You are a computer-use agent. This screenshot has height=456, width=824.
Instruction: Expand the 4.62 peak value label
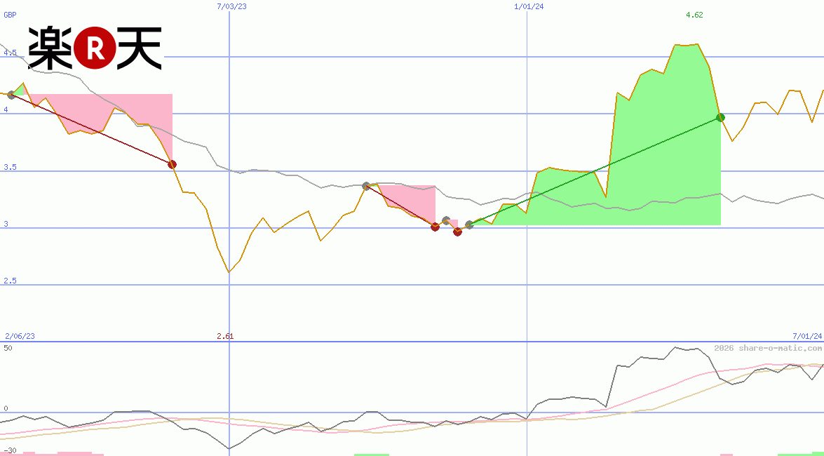point(693,15)
